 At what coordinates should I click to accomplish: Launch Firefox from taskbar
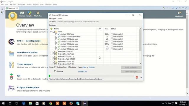pos(71,103)
